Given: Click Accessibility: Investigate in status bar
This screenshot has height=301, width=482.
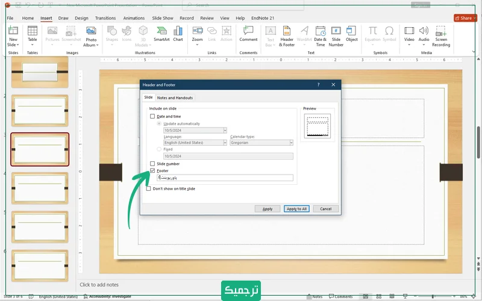Looking at the screenshot, I should tap(107, 296).
